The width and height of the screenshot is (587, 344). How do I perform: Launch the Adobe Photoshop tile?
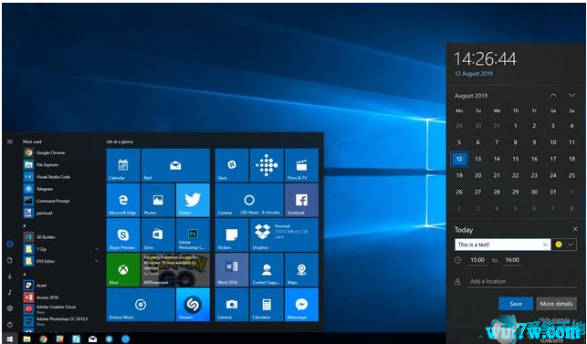193,235
